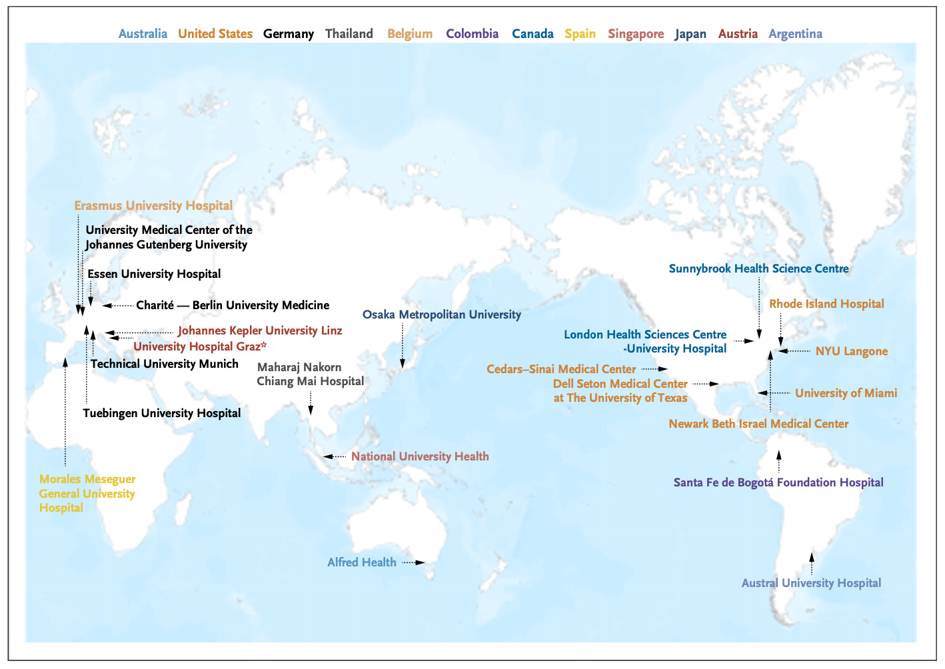945x669 pixels.
Task: Click the Canada legend label
Action: tap(532, 34)
